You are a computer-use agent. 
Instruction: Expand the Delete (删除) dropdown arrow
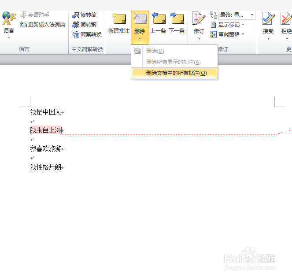point(140,39)
